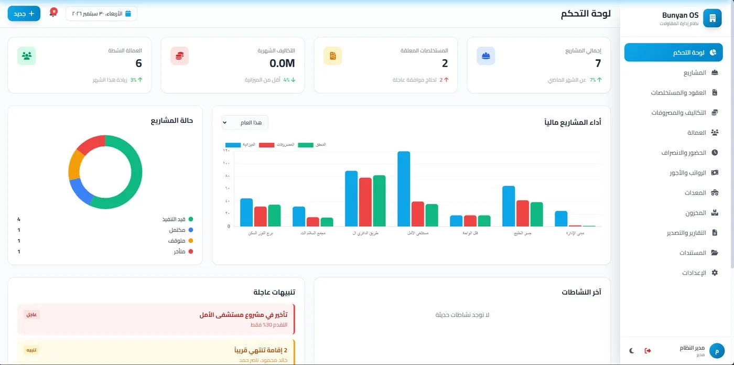Click the 0.0M monthly costs value
This screenshot has width=734, height=365.
[x=282, y=63]
